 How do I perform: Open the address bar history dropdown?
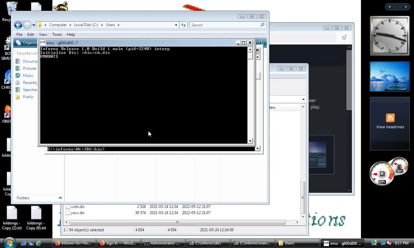click(x=176, y=25)
